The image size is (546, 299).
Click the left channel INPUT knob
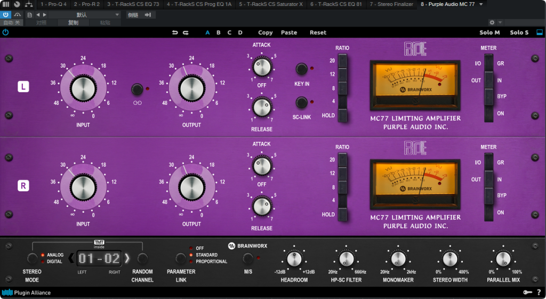pos(83,88)
